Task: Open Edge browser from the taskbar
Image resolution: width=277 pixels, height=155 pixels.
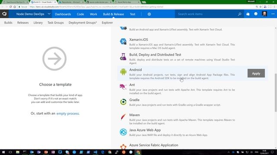Action: (103, 152)
